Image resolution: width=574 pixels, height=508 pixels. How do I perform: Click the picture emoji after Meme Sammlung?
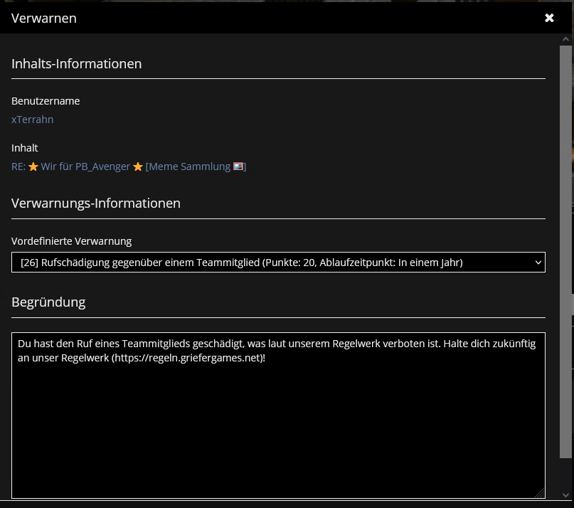(238, 166)
